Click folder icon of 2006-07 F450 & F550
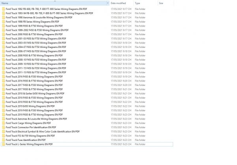This screenshot has height=165, width=237. tap(4, 51)
